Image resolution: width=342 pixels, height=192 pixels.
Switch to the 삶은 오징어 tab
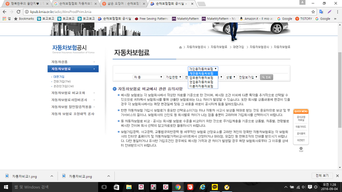(x=124, y=3)
